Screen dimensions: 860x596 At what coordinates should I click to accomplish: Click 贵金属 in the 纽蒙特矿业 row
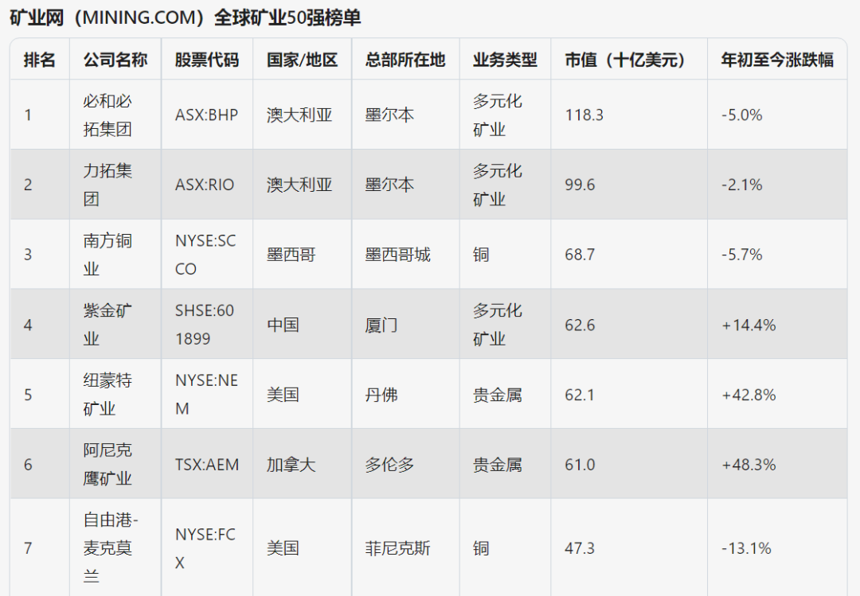pyautogui.click(x=498, y=395)
